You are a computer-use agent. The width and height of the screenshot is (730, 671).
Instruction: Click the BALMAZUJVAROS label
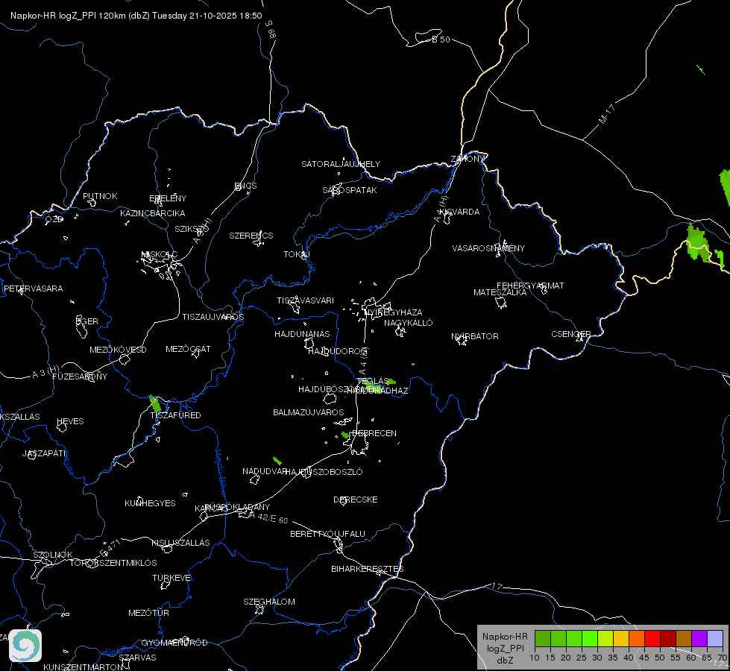pos(308,412)
